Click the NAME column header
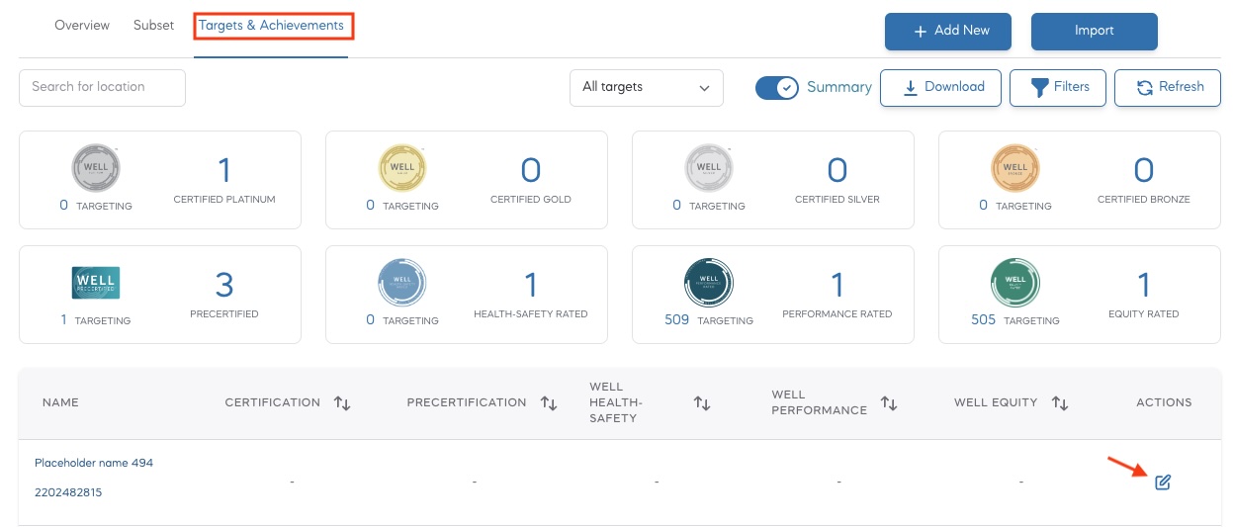 (60, 402)
